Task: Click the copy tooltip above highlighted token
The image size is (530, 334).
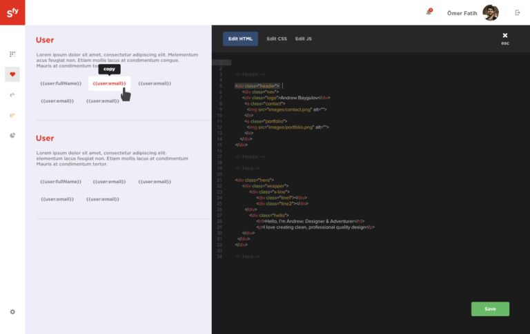Action: [109, 69]
